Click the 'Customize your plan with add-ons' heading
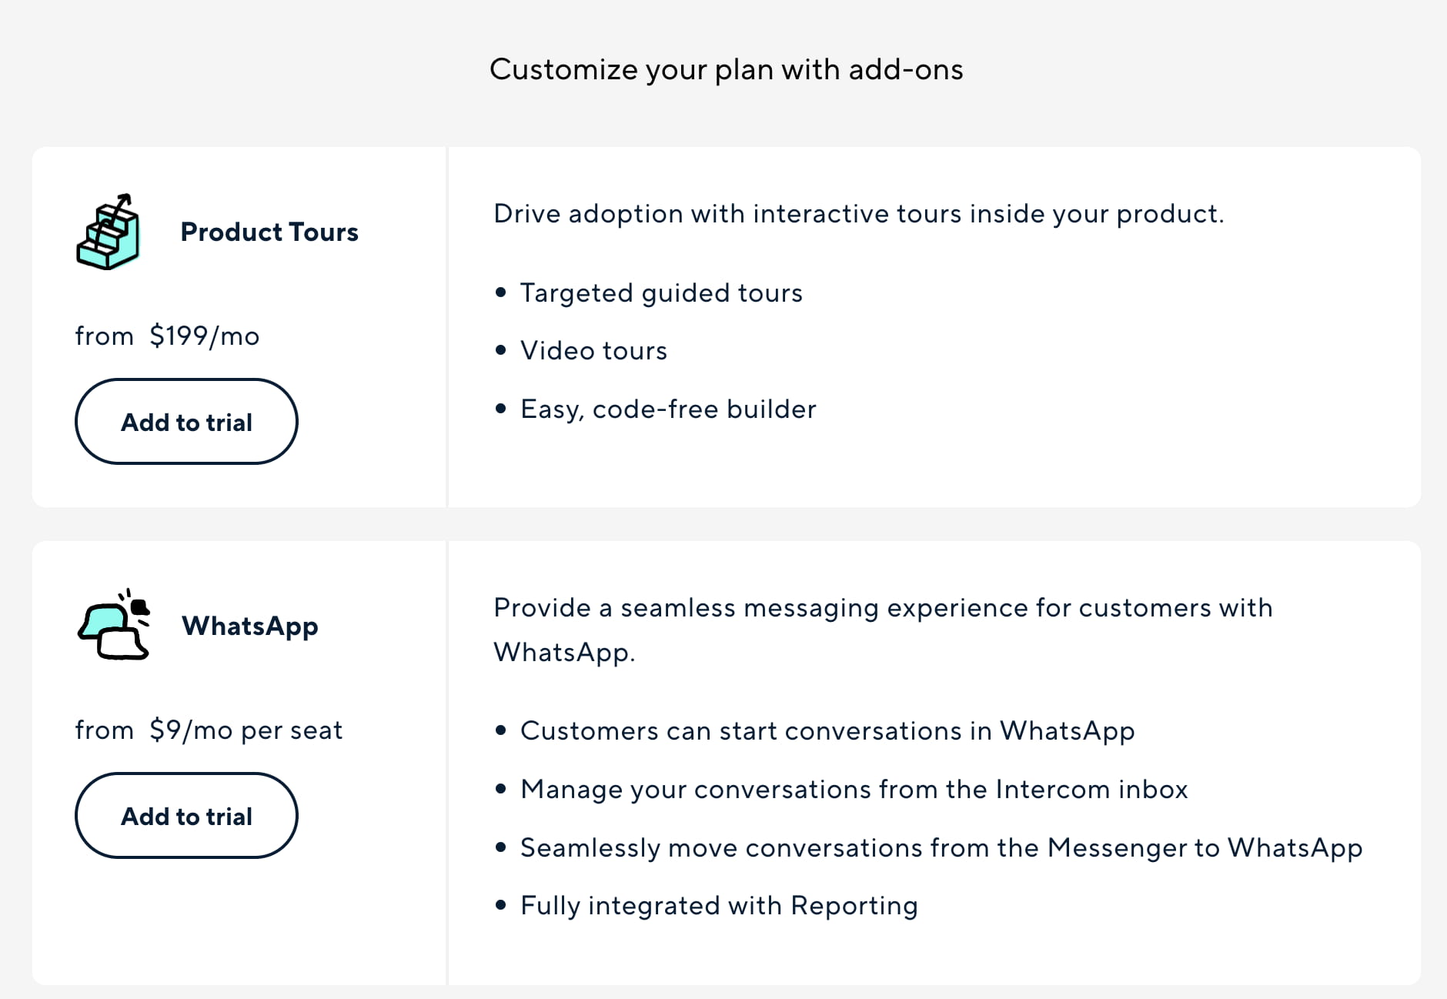The image size is (1447, 999). (726, 69)
